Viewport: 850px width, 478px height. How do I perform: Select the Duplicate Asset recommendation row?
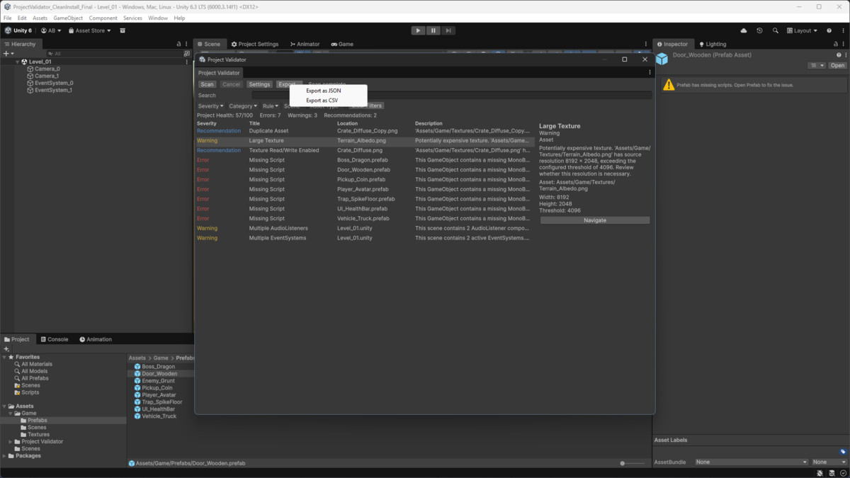tap(365, 131)
